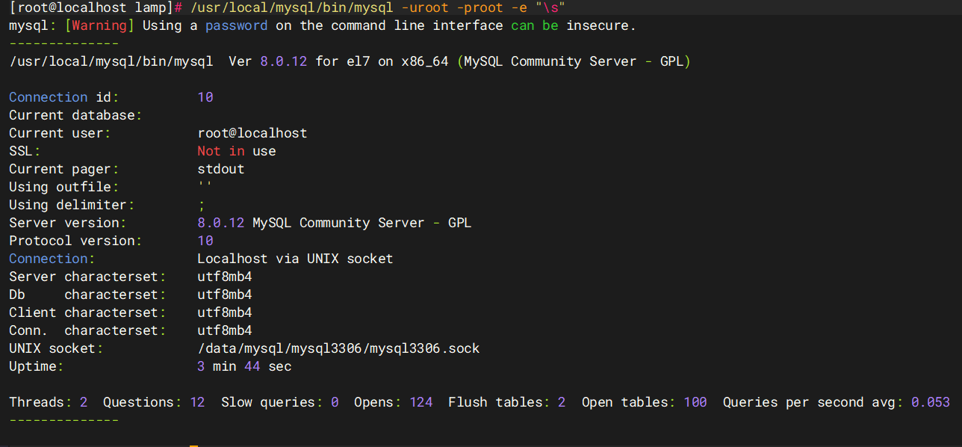Click the "Using delimiter:" label

click(72, 205)
